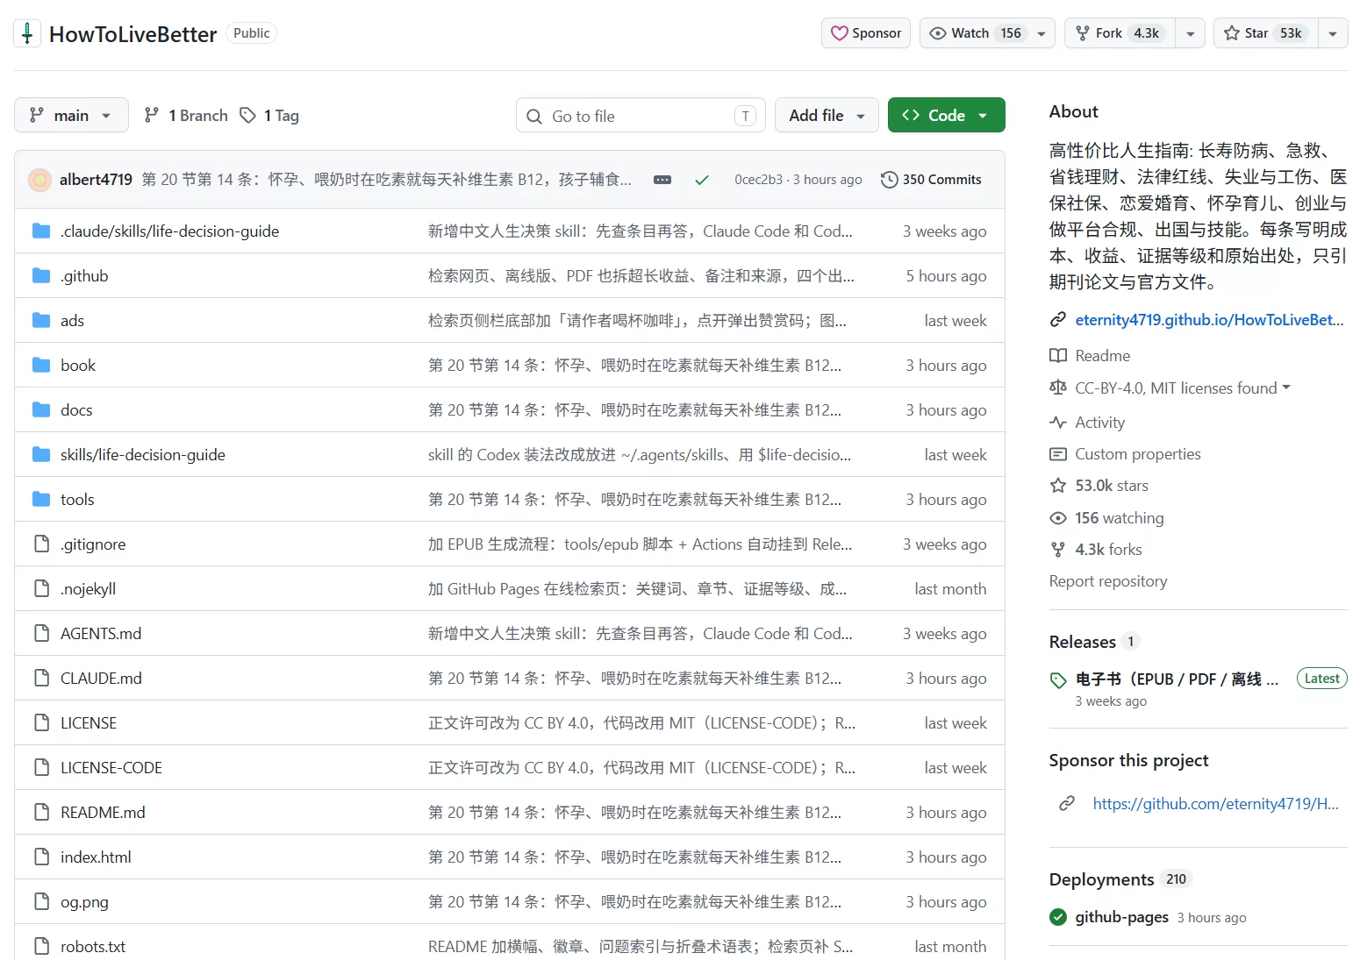The height and width of the screenshot is (960, 1360).
Task: Click albert4719 avatar icon
Action: (40, 180)
